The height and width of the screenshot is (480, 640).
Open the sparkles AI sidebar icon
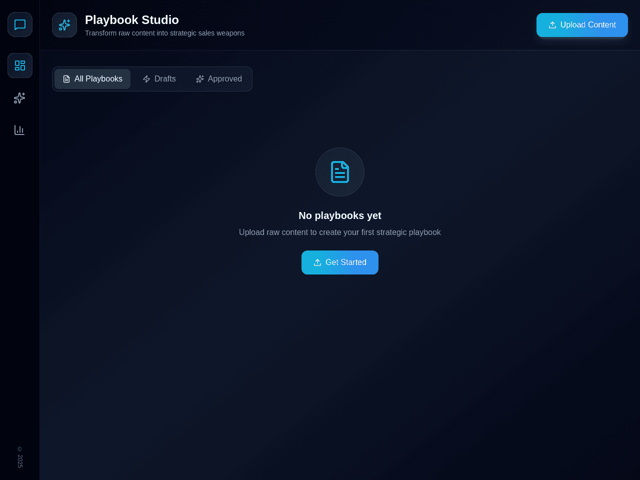[x=19, y=98]
